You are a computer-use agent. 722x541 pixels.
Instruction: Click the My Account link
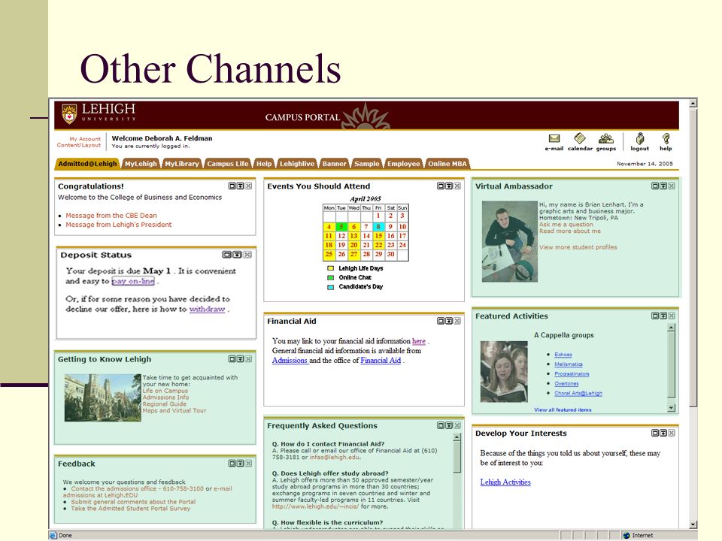pos(85,138)
